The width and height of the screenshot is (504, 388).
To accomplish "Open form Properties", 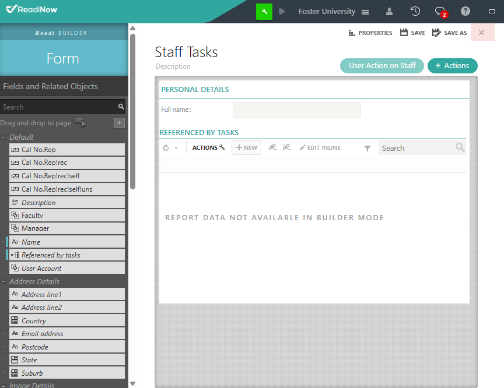I will tap(370, 33).
